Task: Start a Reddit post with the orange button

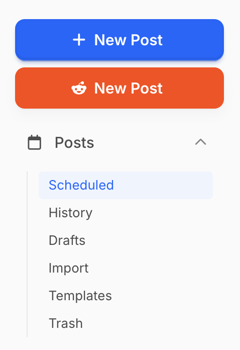Action: coord(119,88)
